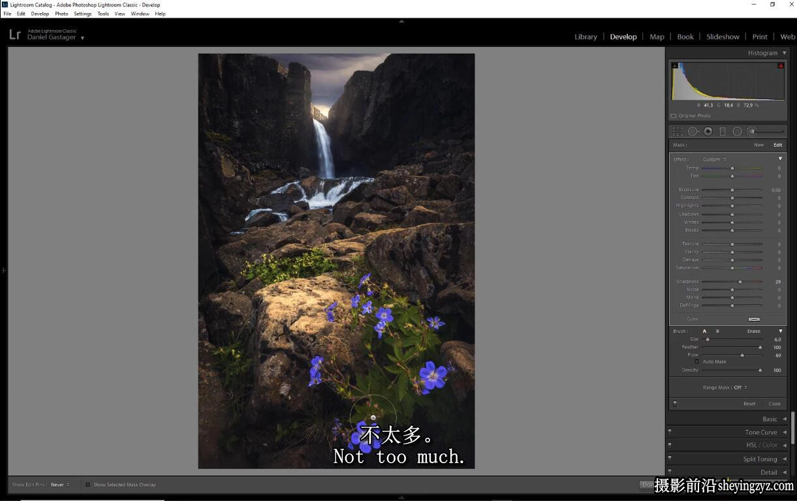Collapse the Brush options disclosure triangle
The width and height of the screenshot is (797, 501).
[780, 331]
